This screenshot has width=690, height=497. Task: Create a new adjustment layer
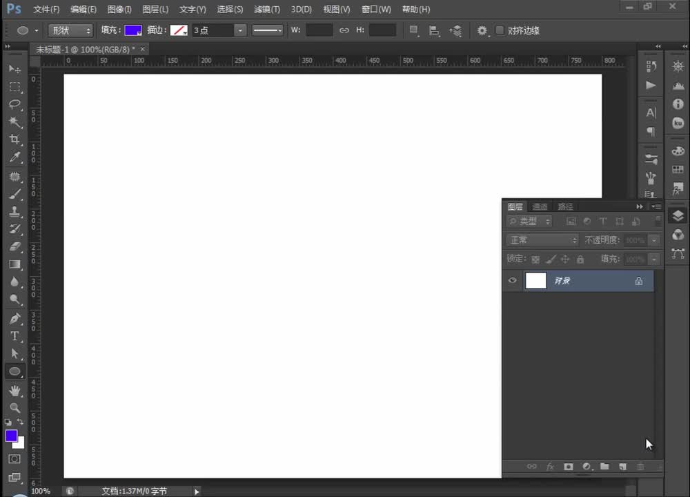pos(586,466)
